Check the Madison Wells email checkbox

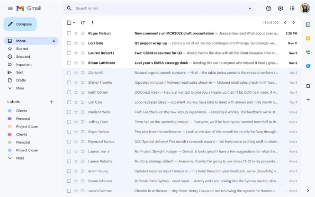[69, 112]
